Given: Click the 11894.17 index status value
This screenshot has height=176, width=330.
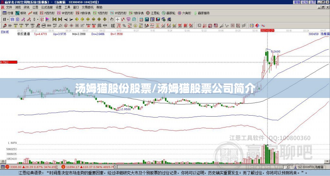Looking at the screenshot, I should click(73, 167).
